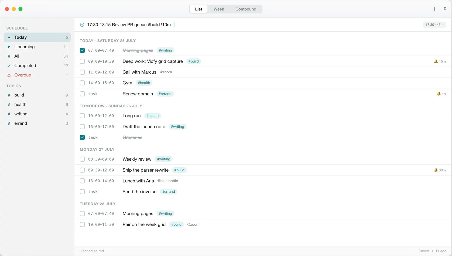This screenshot has width=452, height=256.
Task: Mark Call with Marcus as done
Action: tap(82, 72)
